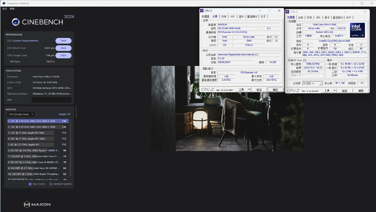
Task: Start the CPU (Multi Core) test
Action: (x=63, y=48)
